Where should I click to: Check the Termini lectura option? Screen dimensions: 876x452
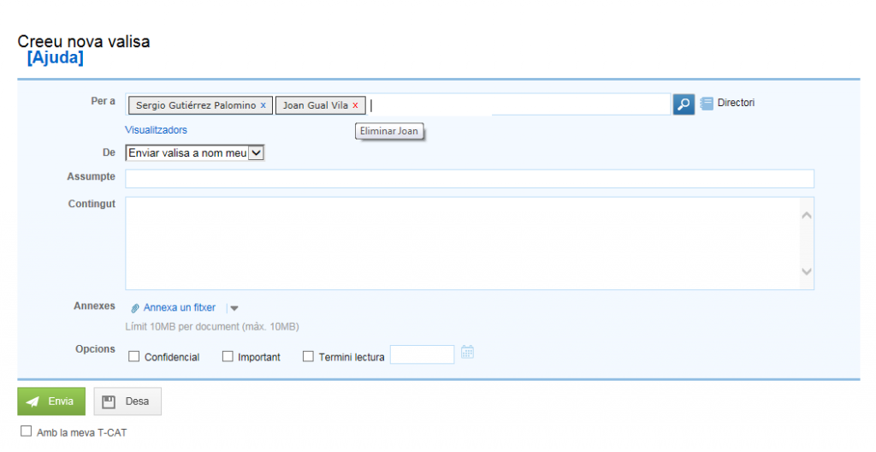click(308, 357)
